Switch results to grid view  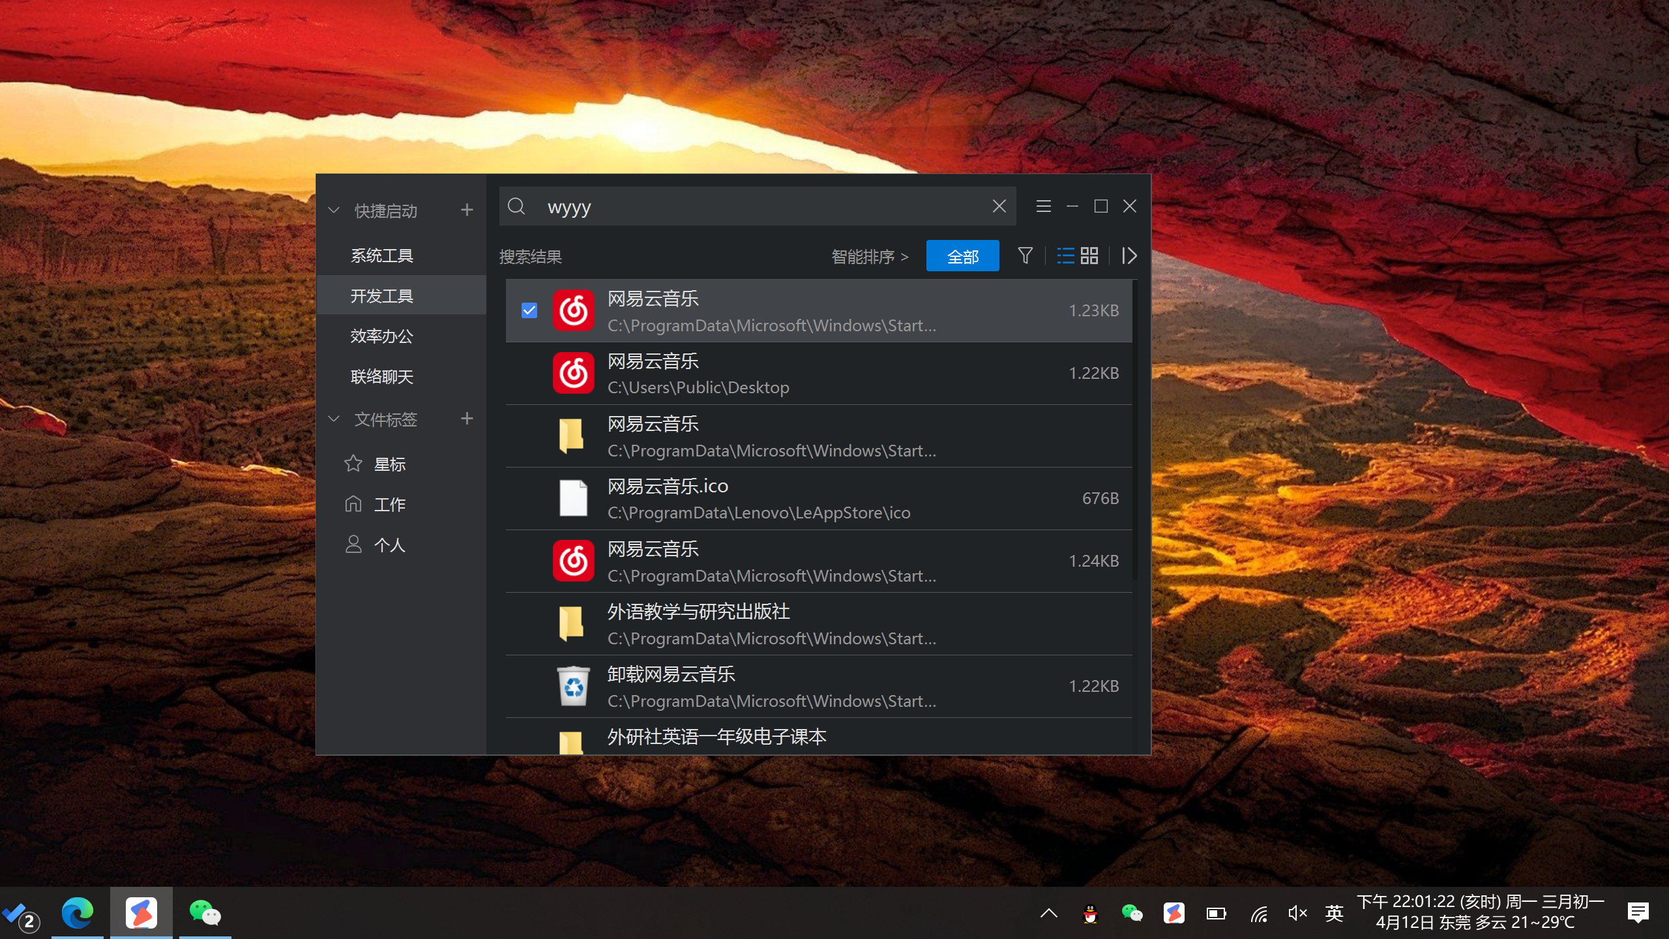(x=1089, y=256)
